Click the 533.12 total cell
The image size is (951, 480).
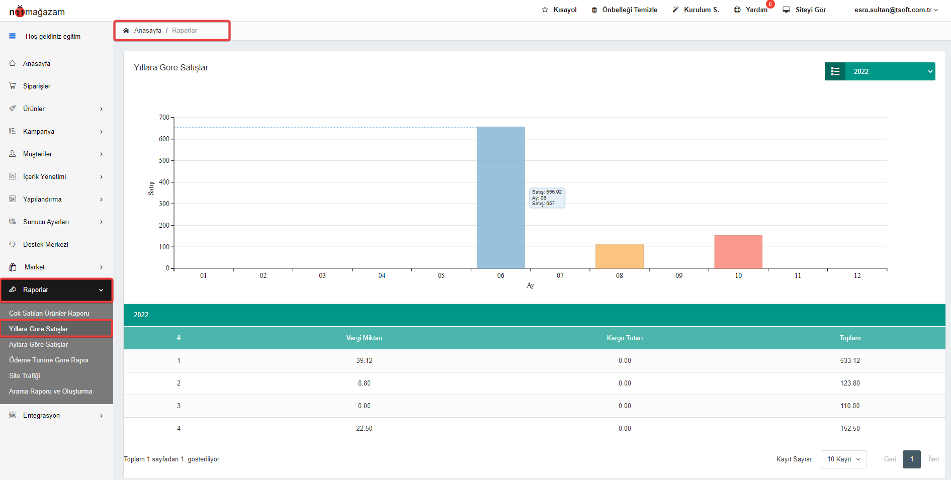[850, 361]
